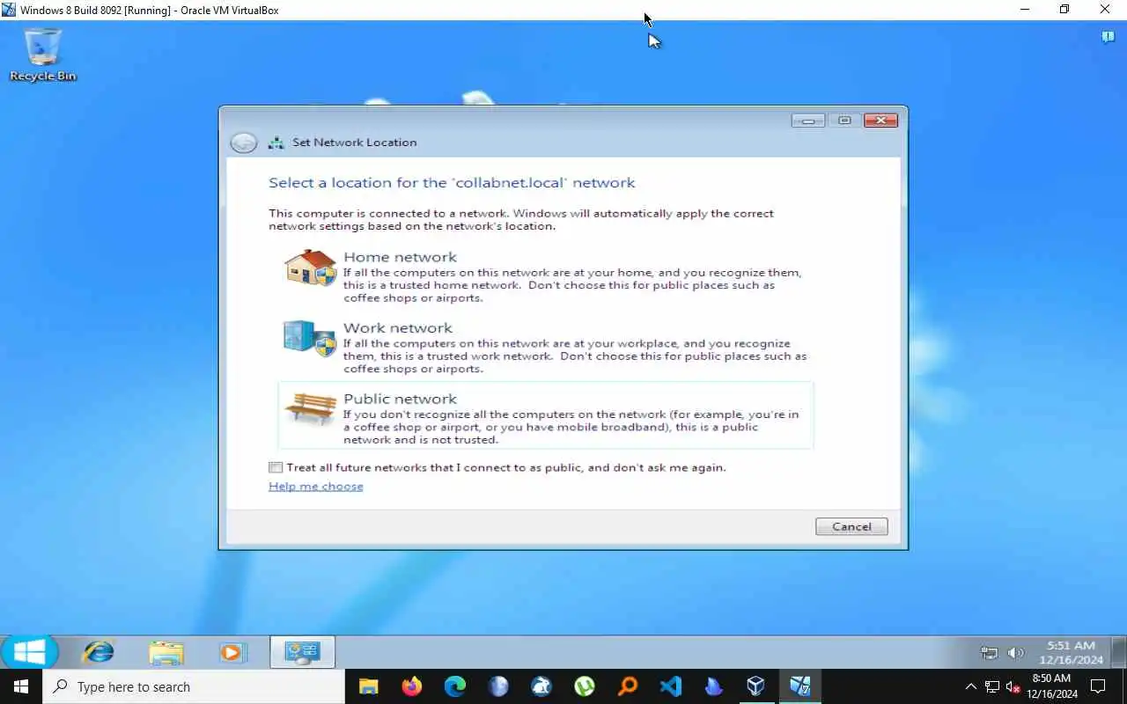
Task: Choose the Public network option
Action: pyautogui.click(x=545, y=415)
